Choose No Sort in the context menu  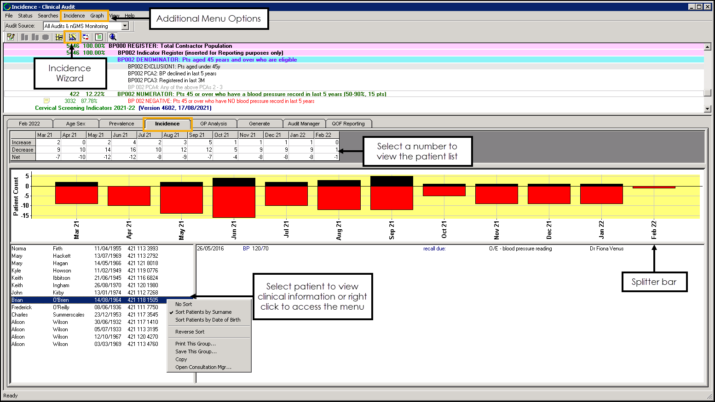184,304
